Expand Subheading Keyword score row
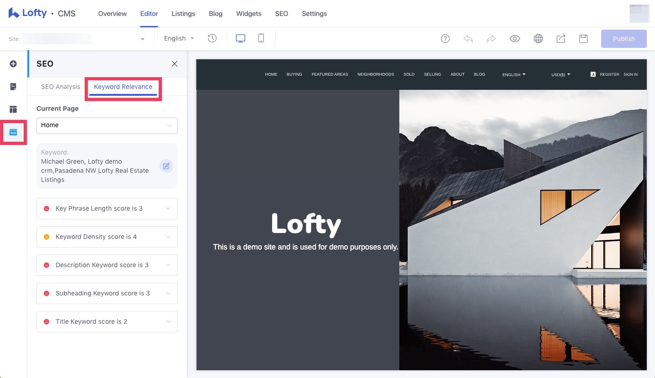Viewport: 655px width, 378px height. point(107,293)
